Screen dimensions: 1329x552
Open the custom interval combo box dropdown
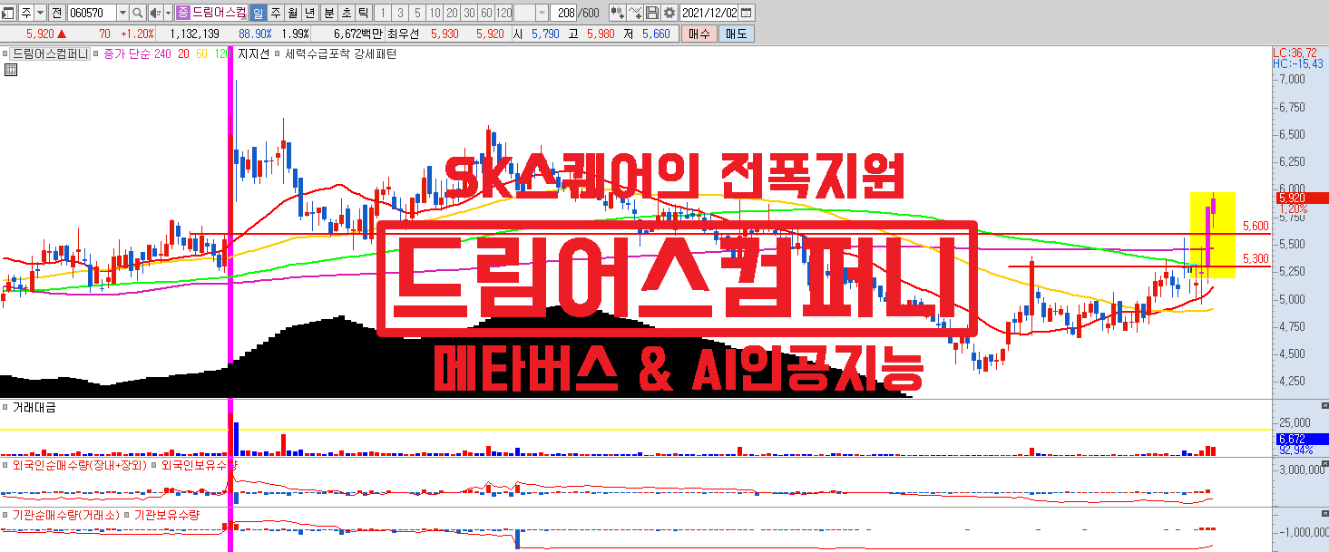click(x=542, y=13)
